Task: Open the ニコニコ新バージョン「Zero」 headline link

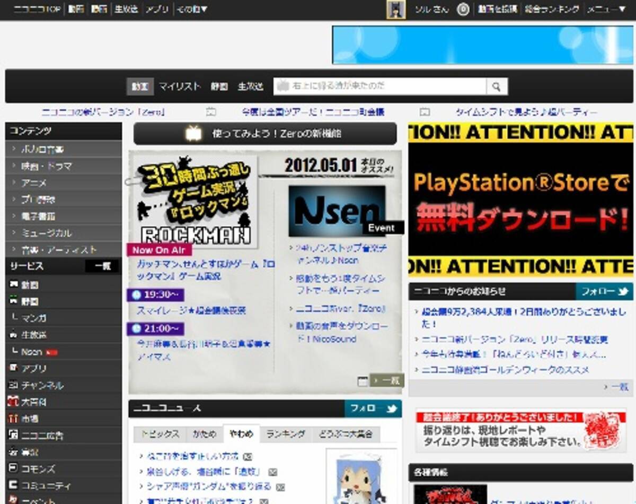Action: 104,112
